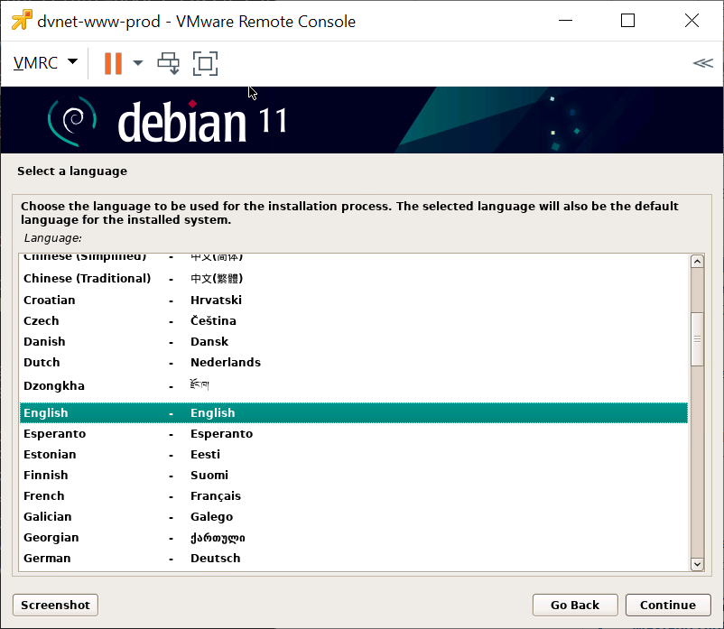Enter full screen mode via toolbar icon

click(x=205, y=63)
